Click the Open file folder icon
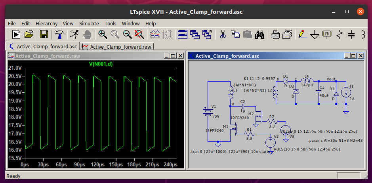The height and width of the screenshot is (183, 372). coord(29,34)
